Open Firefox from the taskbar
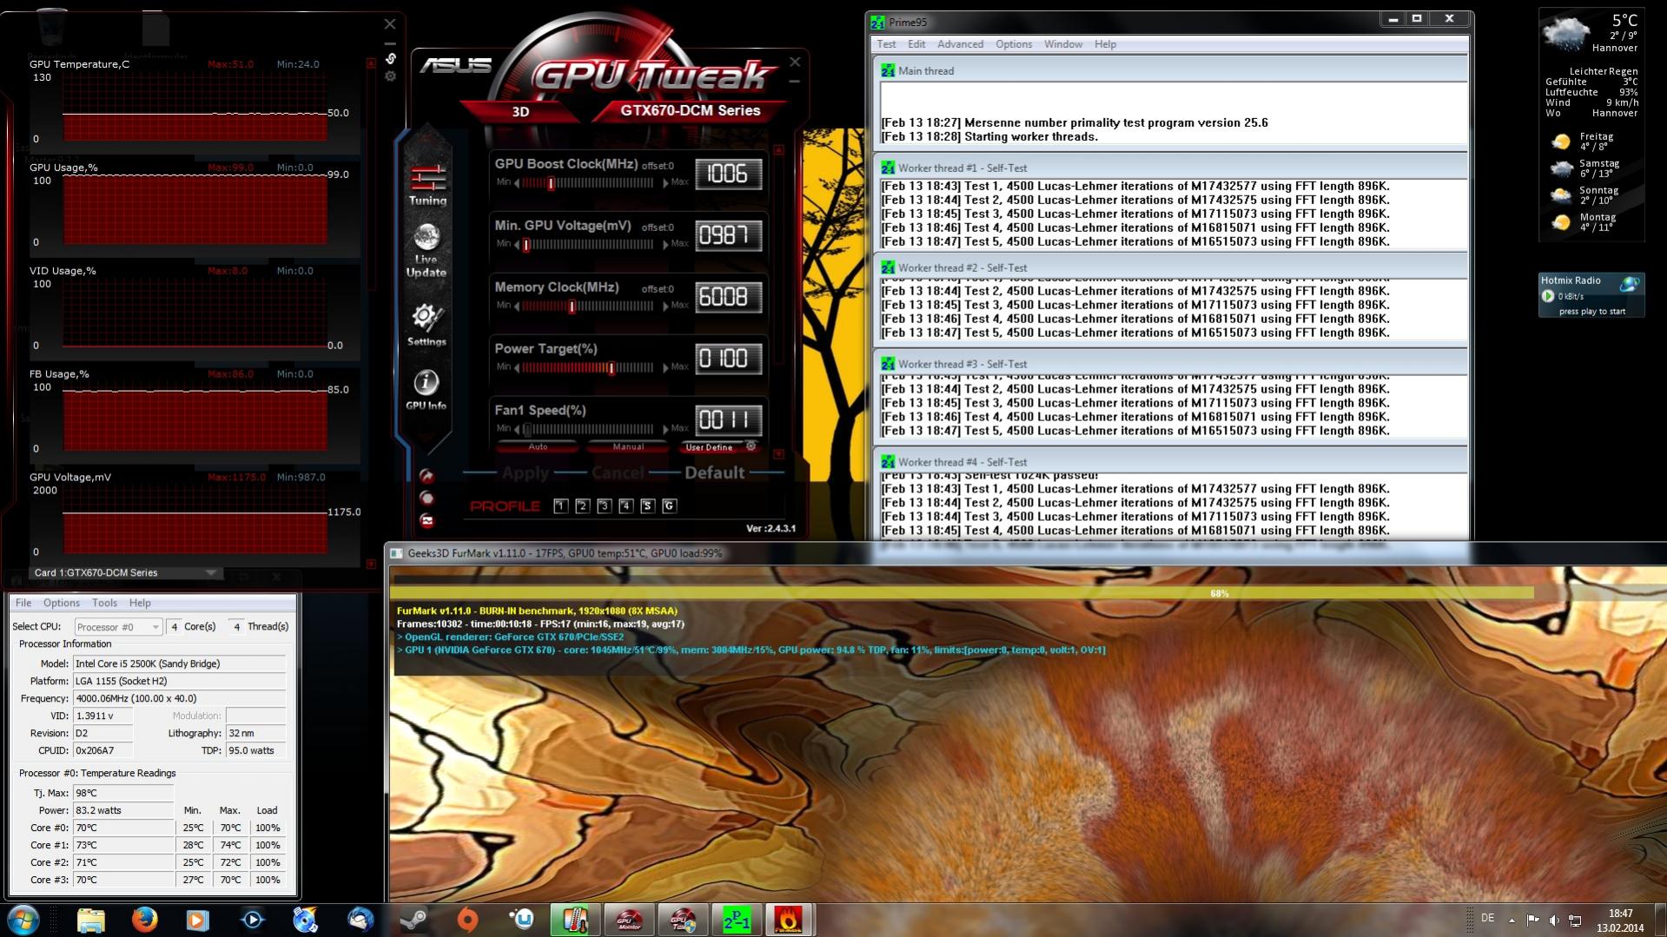The width and height of the screenshot is (1667, 937). [x=144, y=919]
